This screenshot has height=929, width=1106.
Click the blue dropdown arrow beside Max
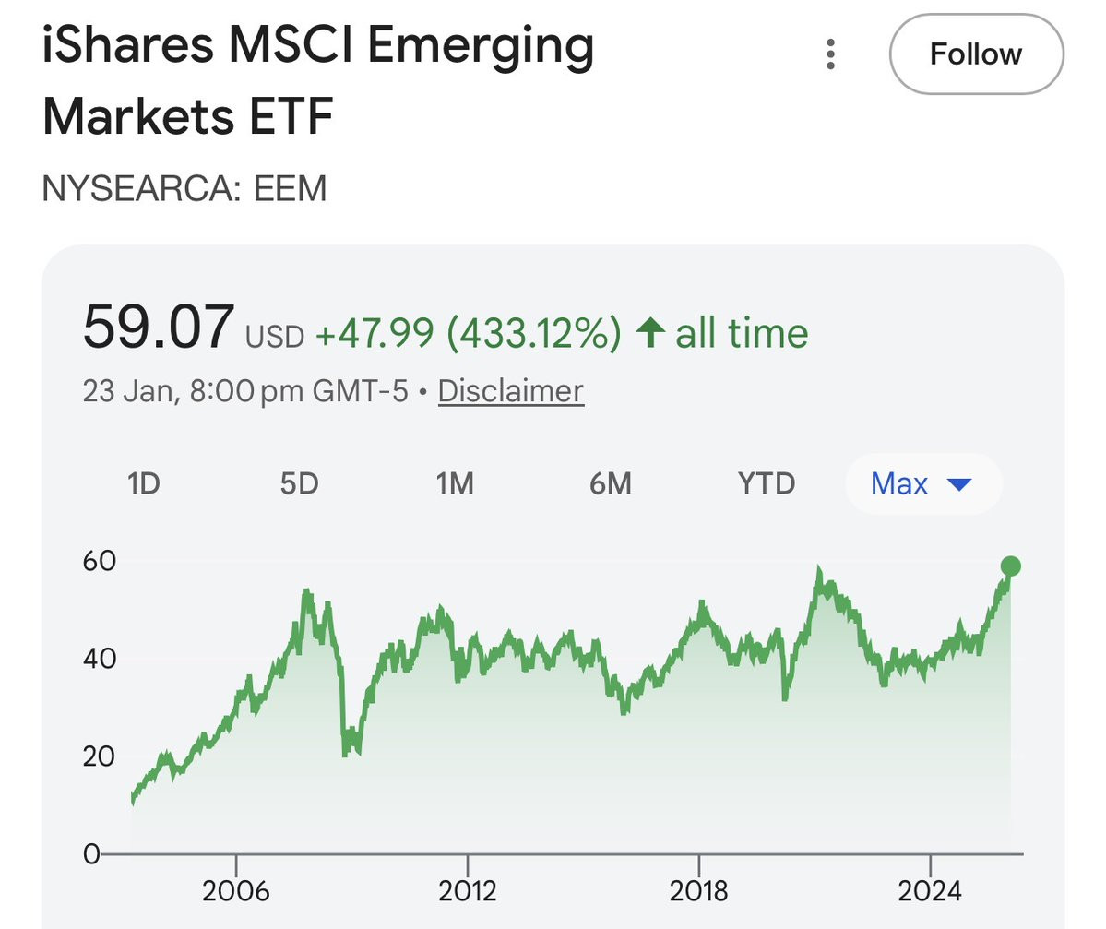coord(959,484)
